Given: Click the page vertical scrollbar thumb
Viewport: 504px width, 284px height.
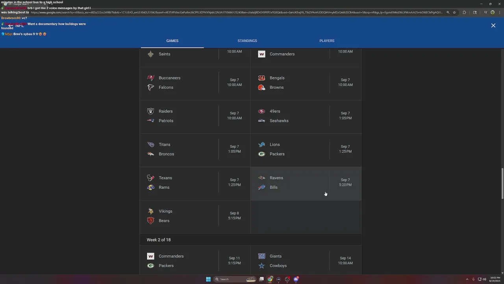Looking at the screenshot, I should coord(502,184).
